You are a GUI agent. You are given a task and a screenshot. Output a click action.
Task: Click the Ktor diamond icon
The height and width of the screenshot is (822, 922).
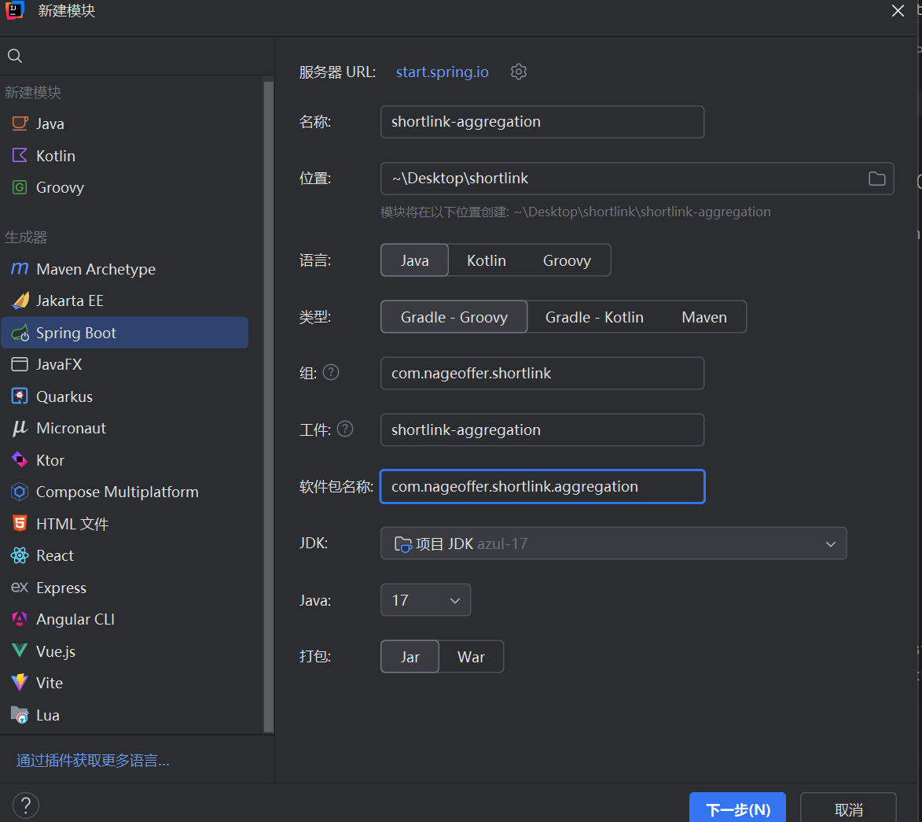(x=20, y=459)
